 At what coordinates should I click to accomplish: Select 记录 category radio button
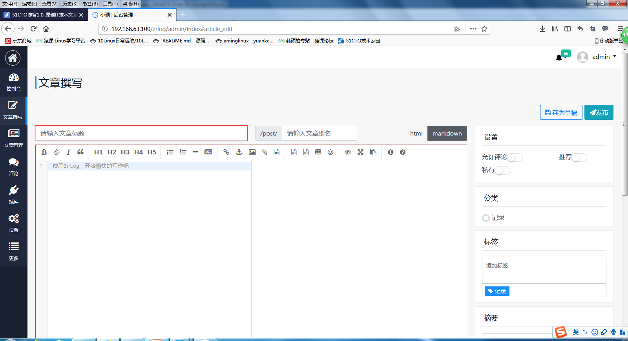[486, 218]
